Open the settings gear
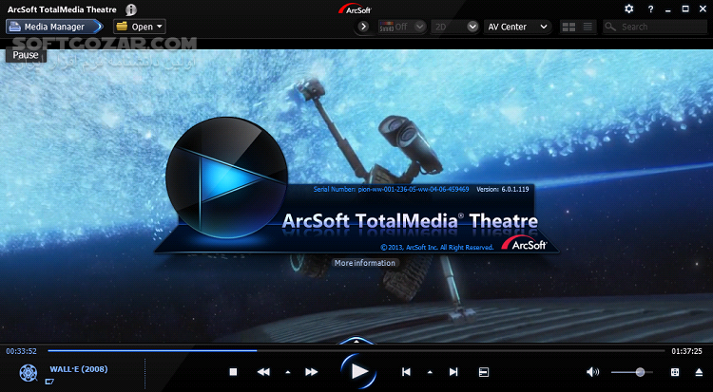Image resolution: width=713 pixels, height=392 pixels. (629, 9)
